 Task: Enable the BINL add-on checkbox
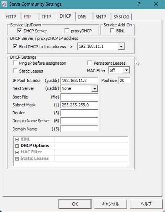click(112, 31)
